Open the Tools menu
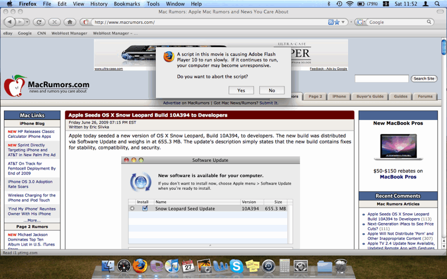 pos(153,4)
